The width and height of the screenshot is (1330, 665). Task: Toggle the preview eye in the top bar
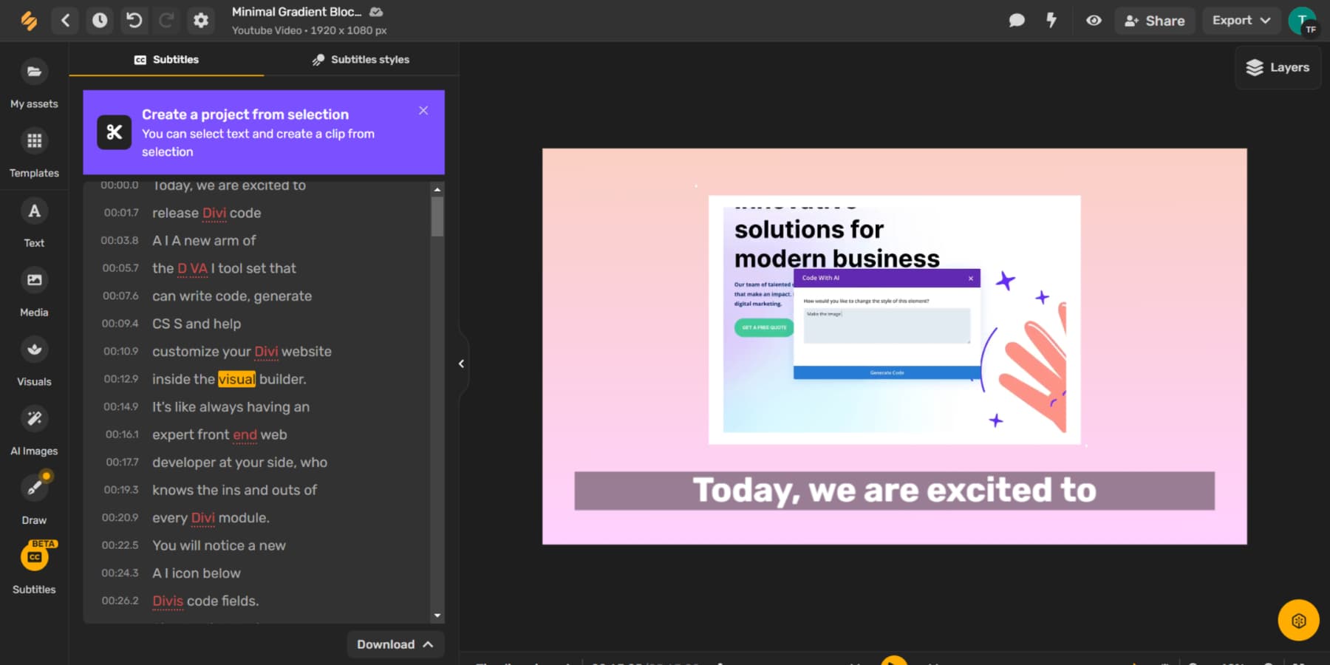pos(1094,20)
